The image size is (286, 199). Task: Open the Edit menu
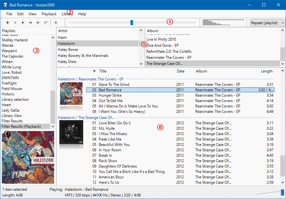(20, 14)
